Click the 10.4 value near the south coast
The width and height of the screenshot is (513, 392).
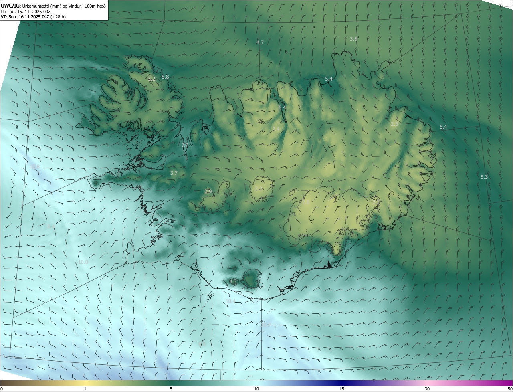pyautogui.click(x=230, y=301)
